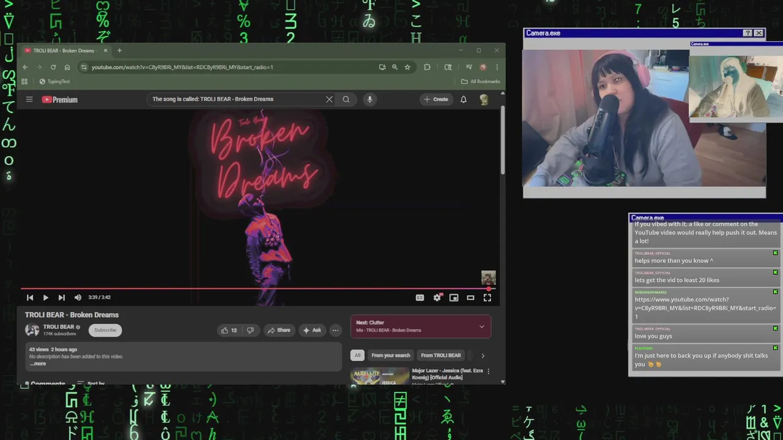Click Chrome address bar URL
Image resolution: width=783 pixels, height=440 pixels.
pos(182,67)
